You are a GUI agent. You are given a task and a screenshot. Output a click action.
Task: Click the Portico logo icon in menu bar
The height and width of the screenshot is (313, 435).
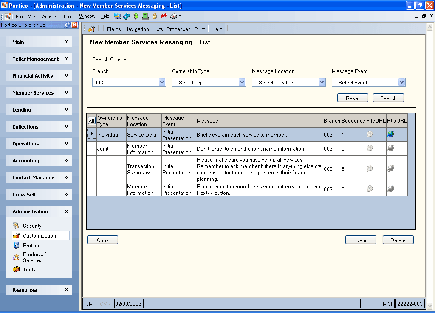[x=8, y=17]
